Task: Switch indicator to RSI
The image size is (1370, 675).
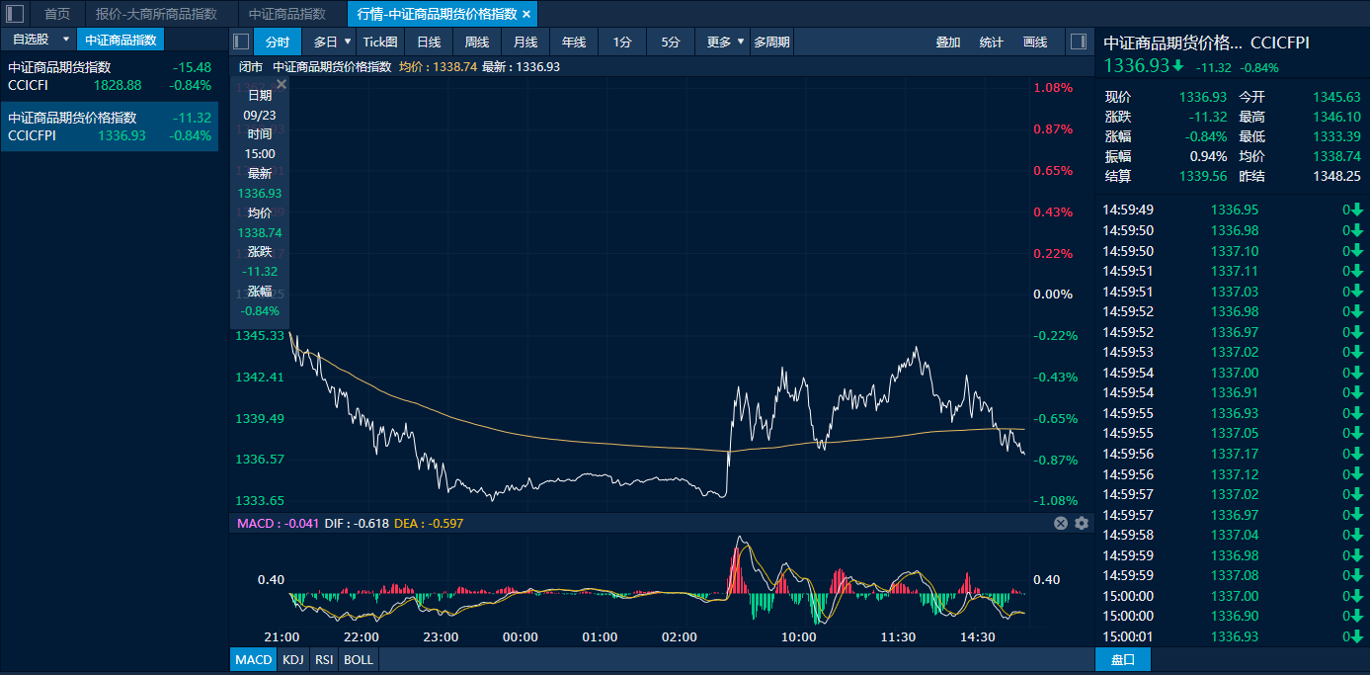Action: pos(324,659)
